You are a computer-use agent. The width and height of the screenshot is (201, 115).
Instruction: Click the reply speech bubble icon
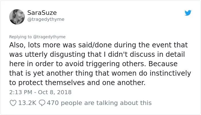point(42,103)
